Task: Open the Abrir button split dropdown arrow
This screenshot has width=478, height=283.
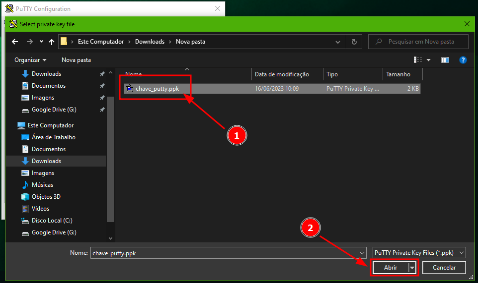Action: (x=412, y=268)
